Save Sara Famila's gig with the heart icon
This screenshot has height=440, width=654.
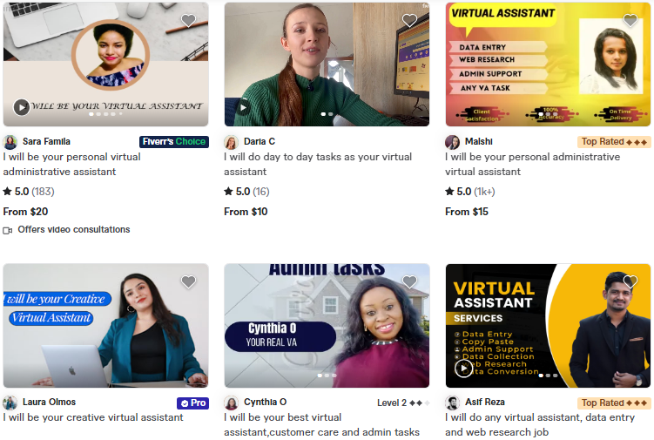click(188, 20)
